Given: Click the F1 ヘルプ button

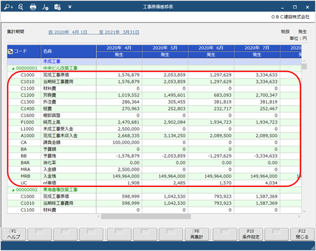Looking at the screenshot, I should pyautogui.click(x=14, y=234).
